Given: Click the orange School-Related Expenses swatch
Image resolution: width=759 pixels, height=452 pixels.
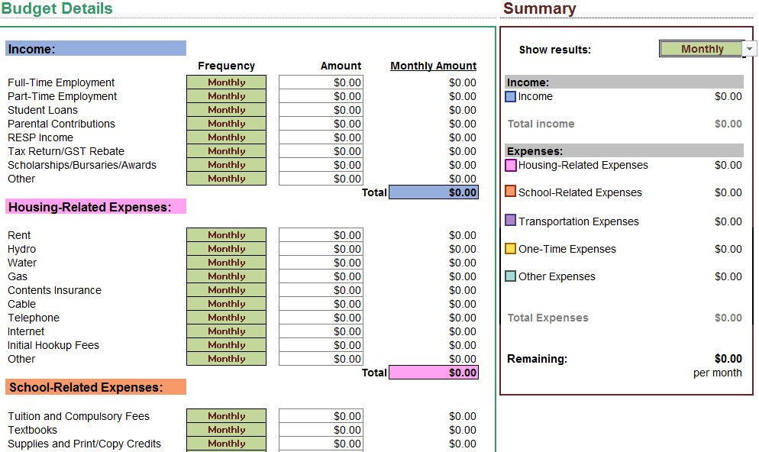Looking at the screenshot, I should pyautogui.click(x=511, y=191).
